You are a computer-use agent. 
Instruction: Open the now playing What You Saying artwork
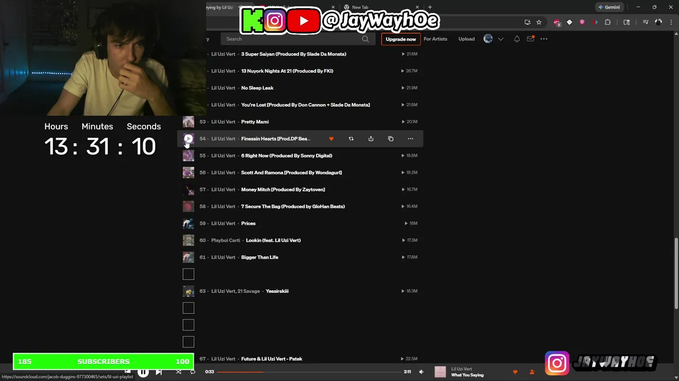pos(440,372)
